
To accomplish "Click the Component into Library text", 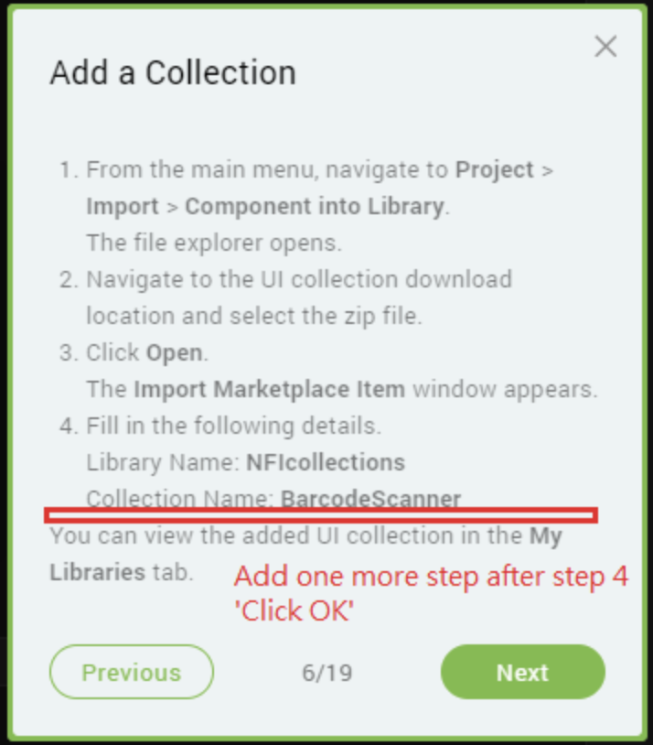I will point(315,206).
